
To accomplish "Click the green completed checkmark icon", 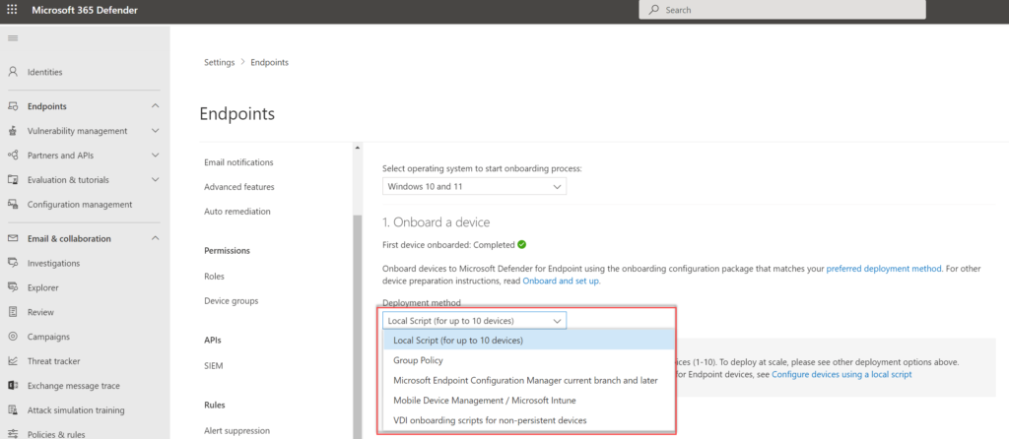I will (x=522, y=244).
